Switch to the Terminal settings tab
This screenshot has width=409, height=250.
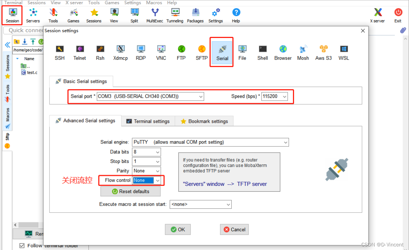(x=148, y=121)
